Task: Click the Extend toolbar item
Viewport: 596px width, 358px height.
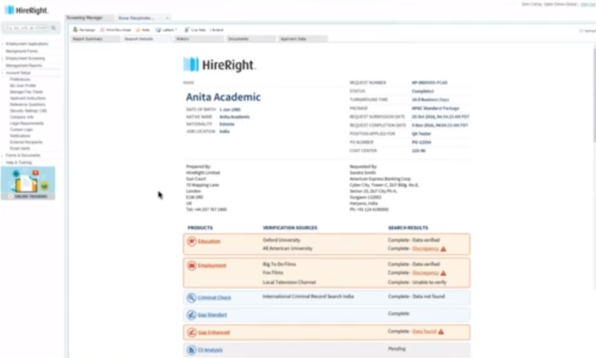Action: click(217, 30)
